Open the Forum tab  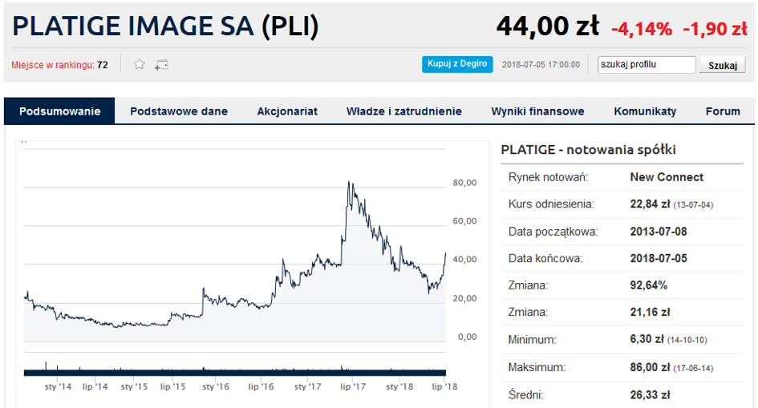[723, 111]
